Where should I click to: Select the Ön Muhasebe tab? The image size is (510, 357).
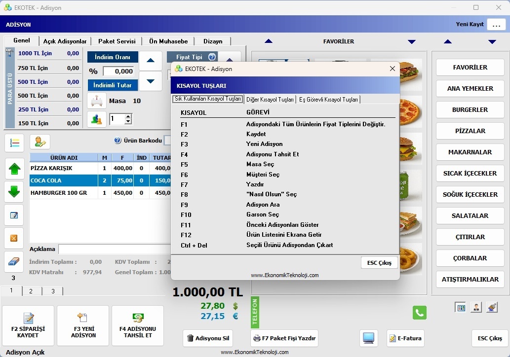point(168,41)
